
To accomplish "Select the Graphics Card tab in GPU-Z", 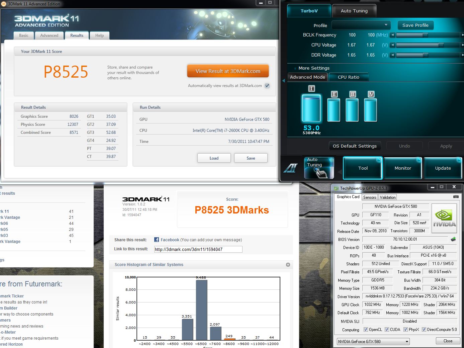I will click(348, 197).
